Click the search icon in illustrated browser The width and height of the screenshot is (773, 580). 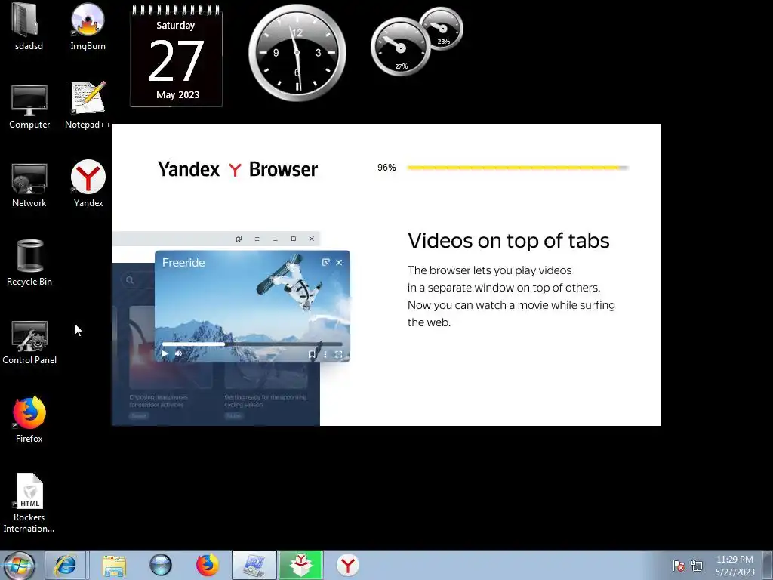point(130,280)
